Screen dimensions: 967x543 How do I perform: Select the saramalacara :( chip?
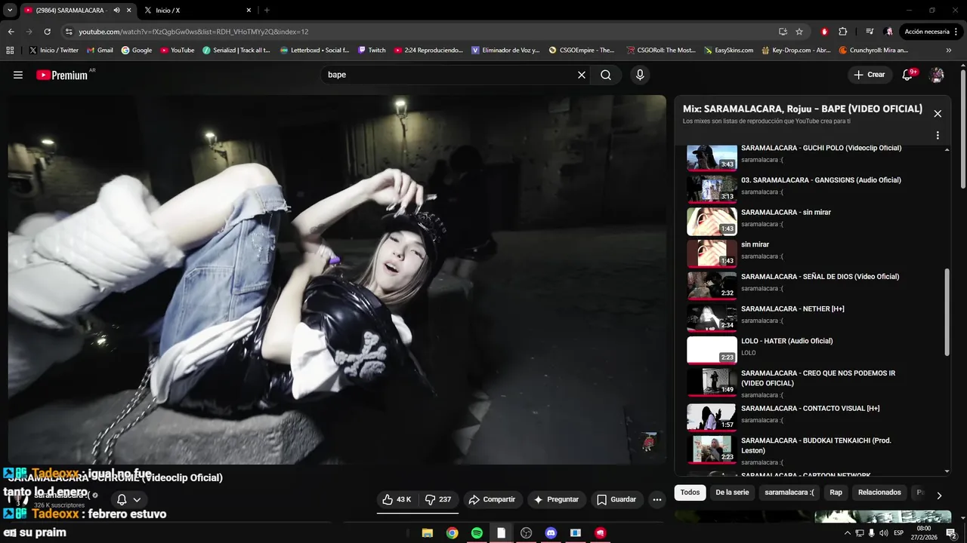[x=789, y=492]
